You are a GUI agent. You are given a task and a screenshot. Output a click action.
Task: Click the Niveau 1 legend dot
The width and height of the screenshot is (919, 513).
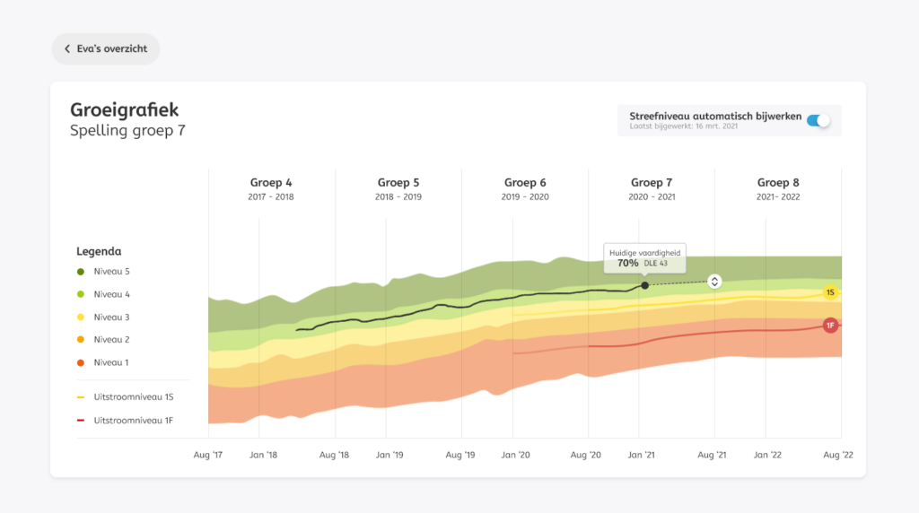tap(81, 362)
